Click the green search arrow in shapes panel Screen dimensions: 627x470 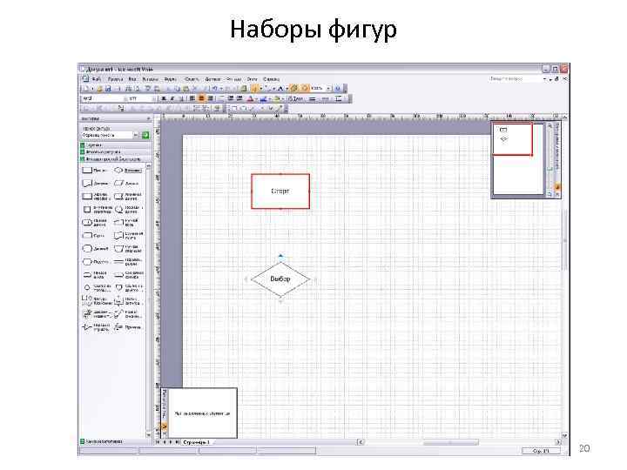tap(145, 135)
